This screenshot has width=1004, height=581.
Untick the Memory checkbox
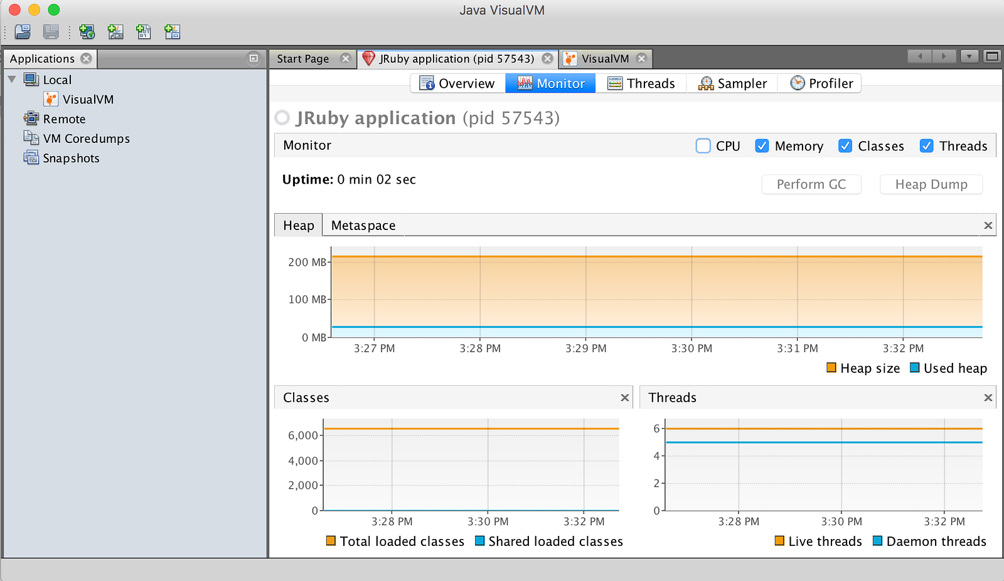(x=762, y=146)
